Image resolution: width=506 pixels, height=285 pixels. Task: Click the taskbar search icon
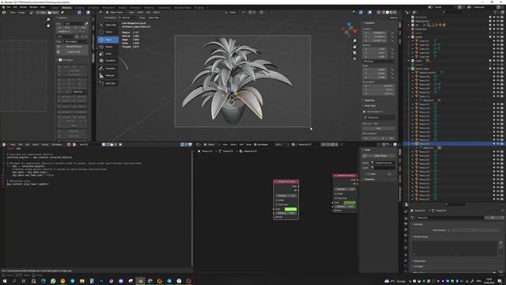click(x=14, y=281)
